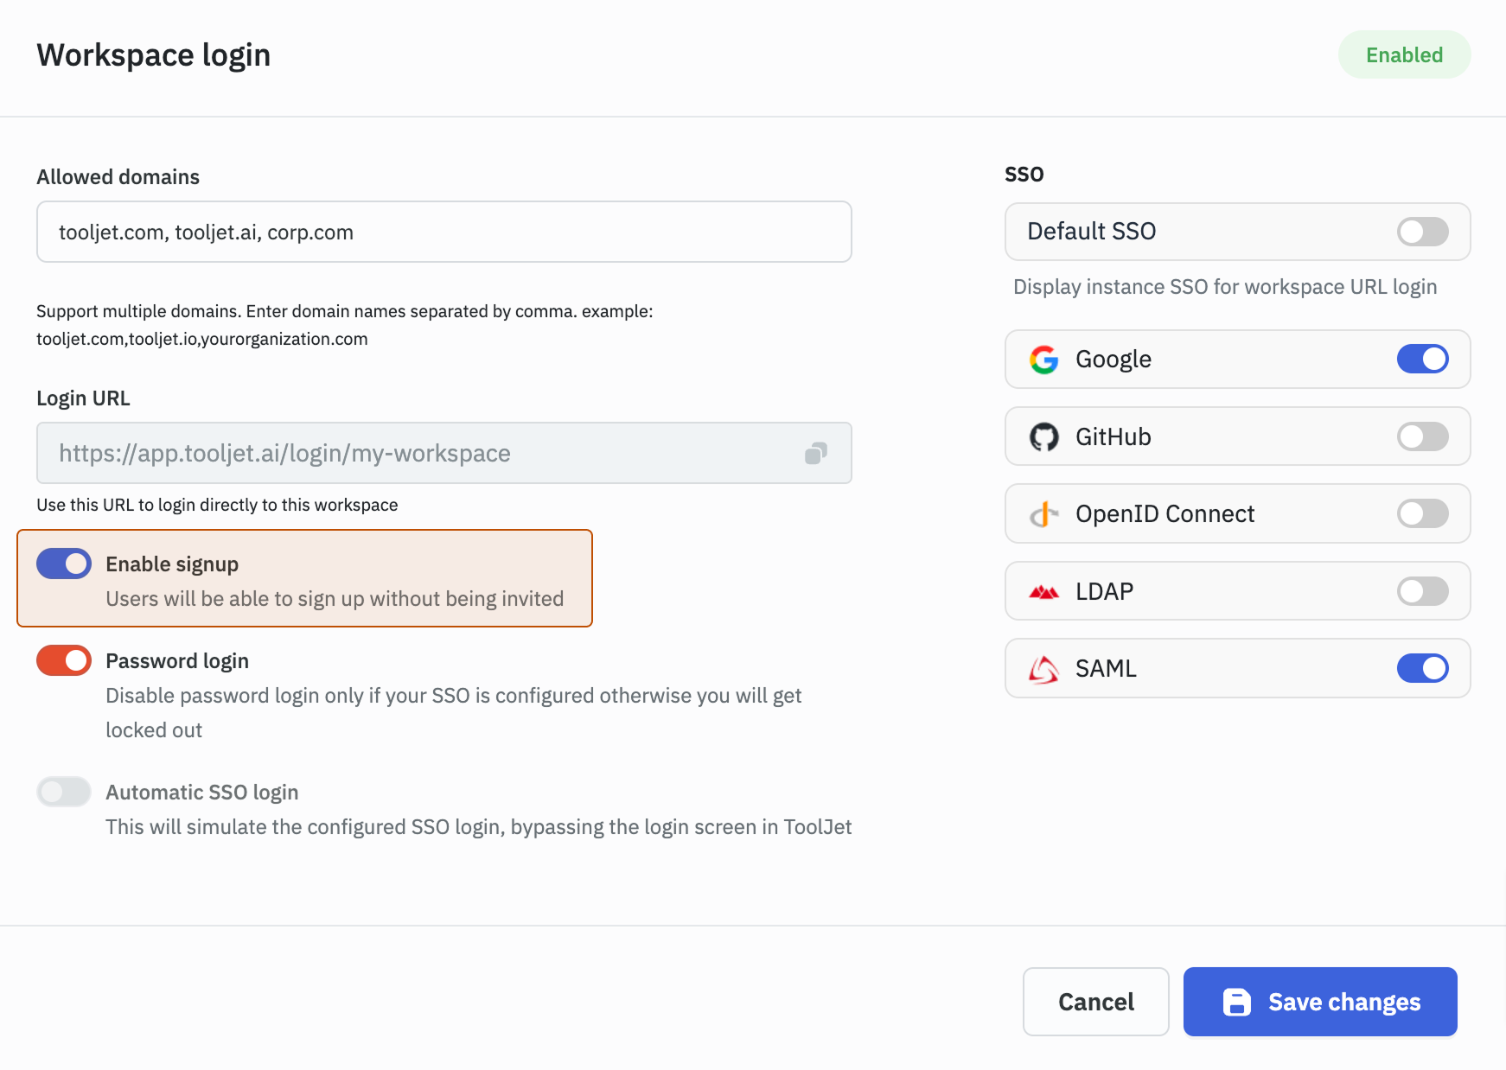The image size is (1506, 1070).
Task: Click the Allowed domains input field
Action: [444, 232]
